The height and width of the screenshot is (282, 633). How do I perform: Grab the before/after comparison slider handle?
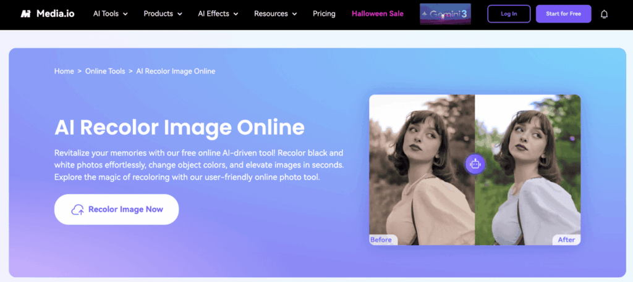(x=475, y=164)
